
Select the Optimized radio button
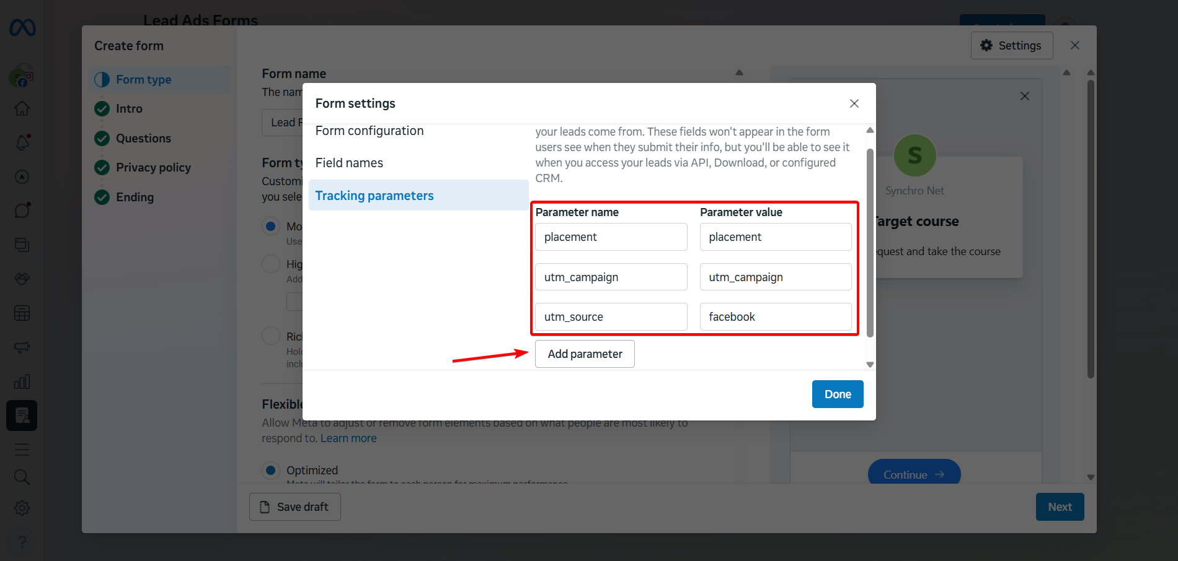pos(271,471)
